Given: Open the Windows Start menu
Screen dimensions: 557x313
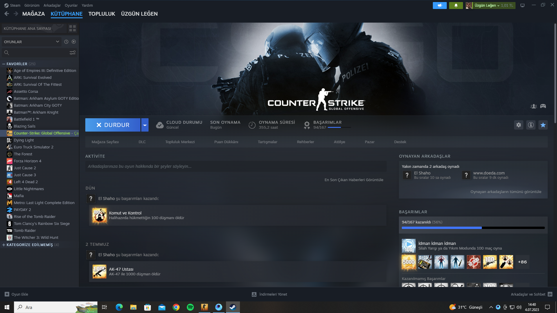Looking at the screenshot, I should (7, 307).
